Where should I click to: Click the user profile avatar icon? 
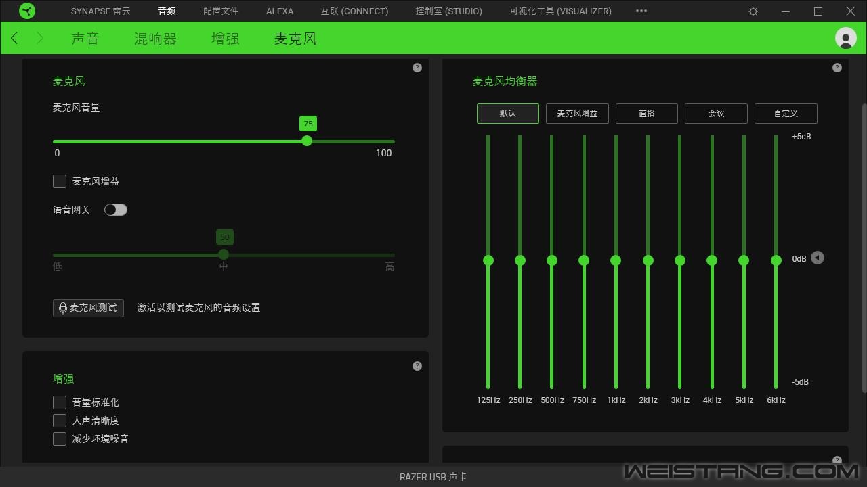coord(845,38)
